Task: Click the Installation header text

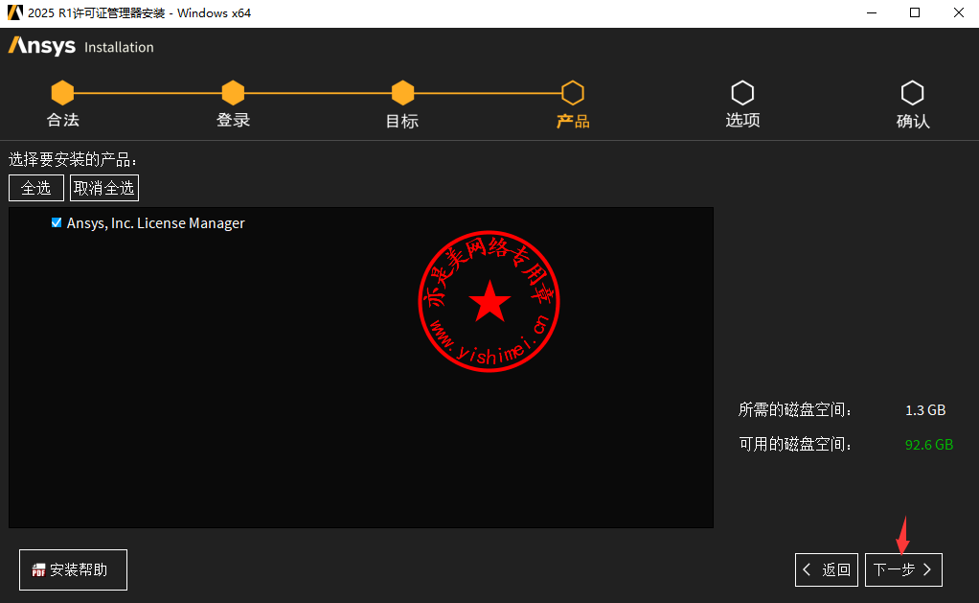Action: (119, 48)
